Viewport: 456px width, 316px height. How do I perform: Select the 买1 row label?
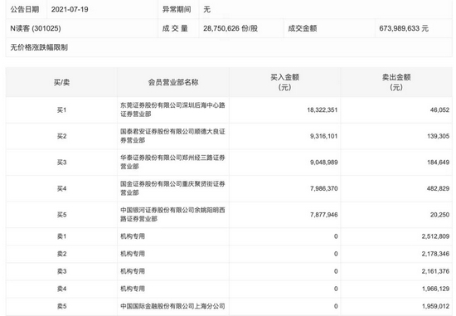click(x=61, y=110)
